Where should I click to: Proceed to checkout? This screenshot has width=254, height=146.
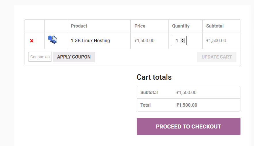tap(188, 126)
